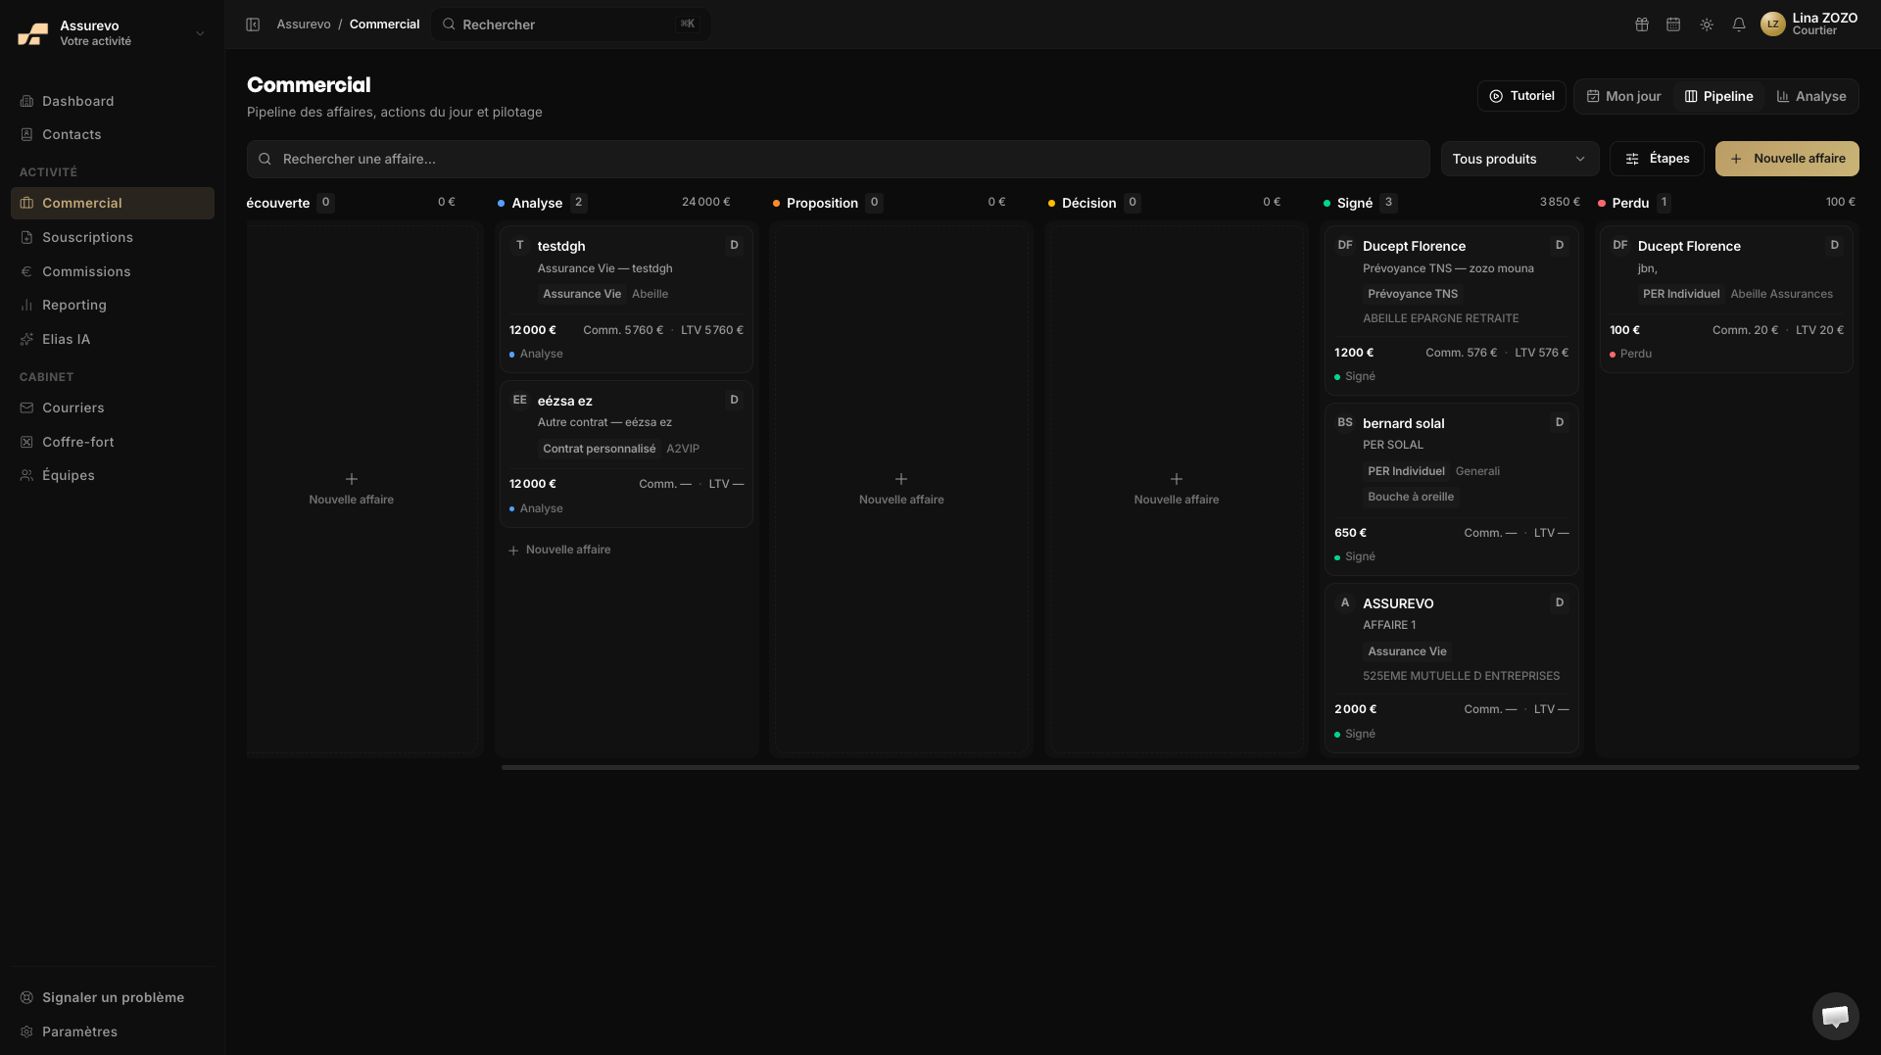Image resolution: width=1881 pixels, height=1055 pixels.
Task: Open Elias IA in sidebar
Action: pos(113,339)
